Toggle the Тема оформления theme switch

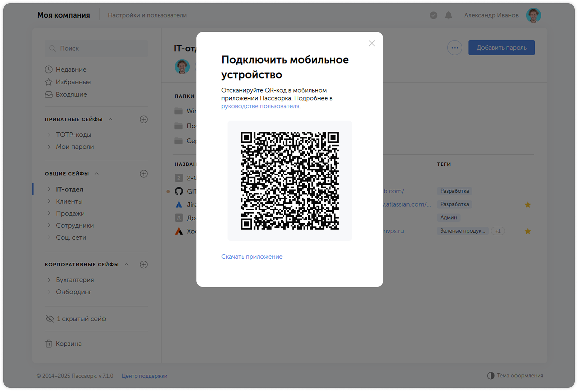[490, 376]
